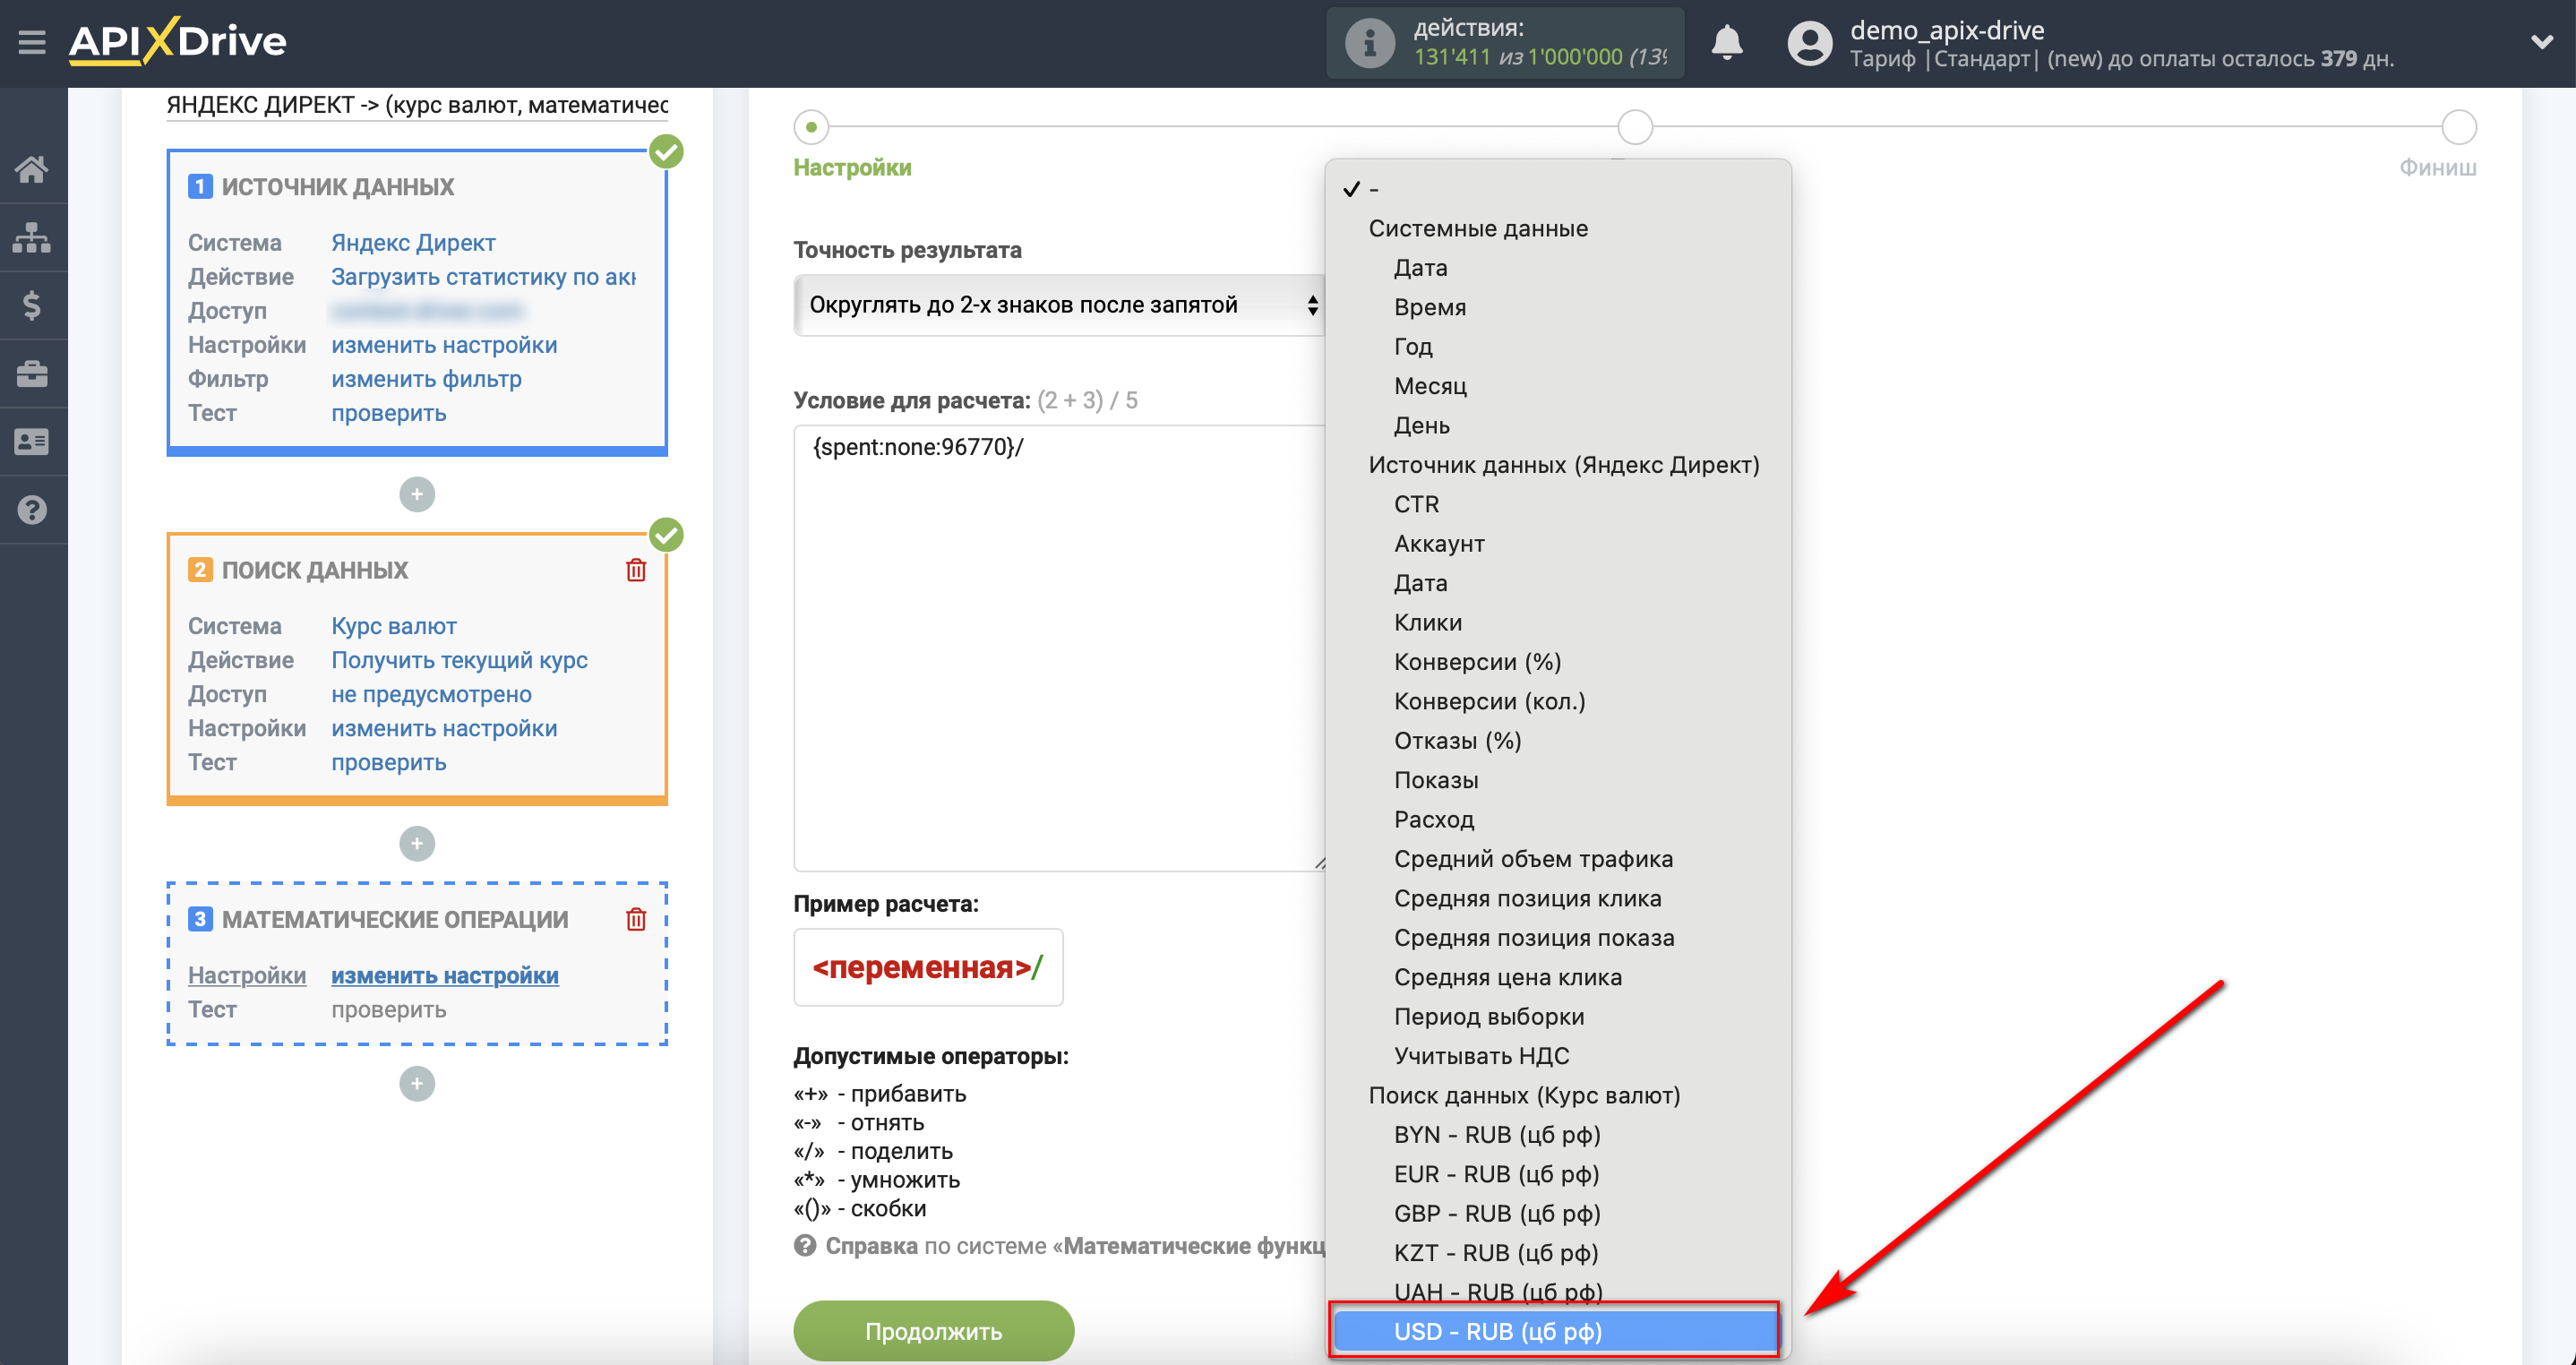Select Год option
Image resolution: width=2576 pixels, height=1365 pixels.
[x=1558, y=346]
